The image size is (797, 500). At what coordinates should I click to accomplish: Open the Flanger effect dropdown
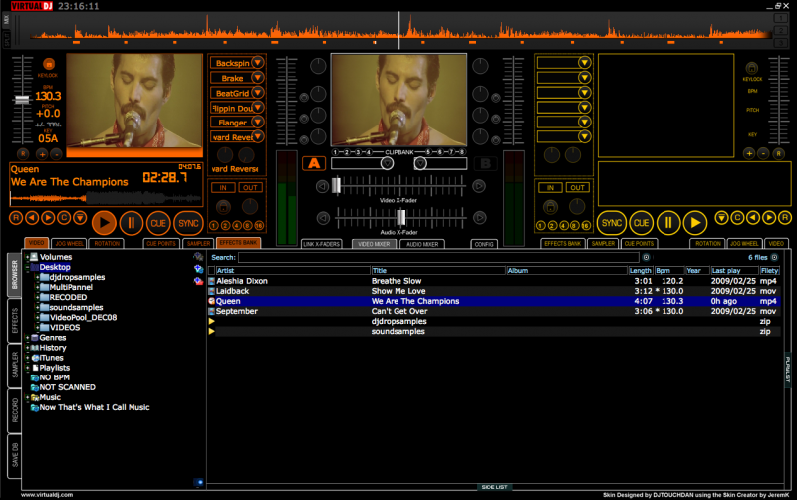point(258,122)
